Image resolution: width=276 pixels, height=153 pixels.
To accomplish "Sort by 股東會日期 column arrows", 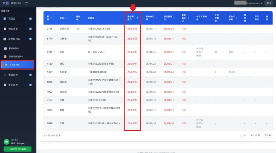I will point(156,18).
